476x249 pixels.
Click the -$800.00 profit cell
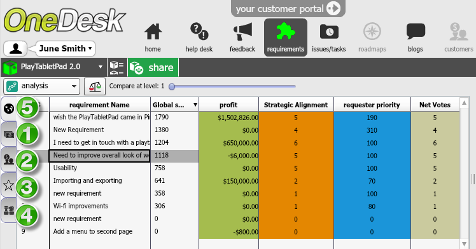[x=229, y=232]
